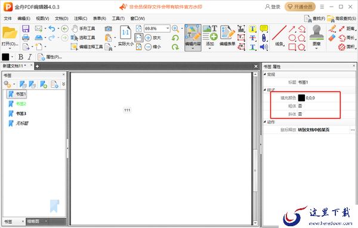Image resolution: width=358 pixels, height=228 pixels.
Task: Open the text color dropdown arrow beside black swatch
Action: click(x=12, y=57)
